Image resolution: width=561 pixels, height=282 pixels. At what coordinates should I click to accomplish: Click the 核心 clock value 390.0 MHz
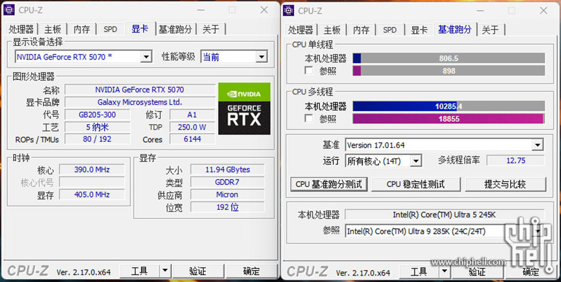click(92, 169)
